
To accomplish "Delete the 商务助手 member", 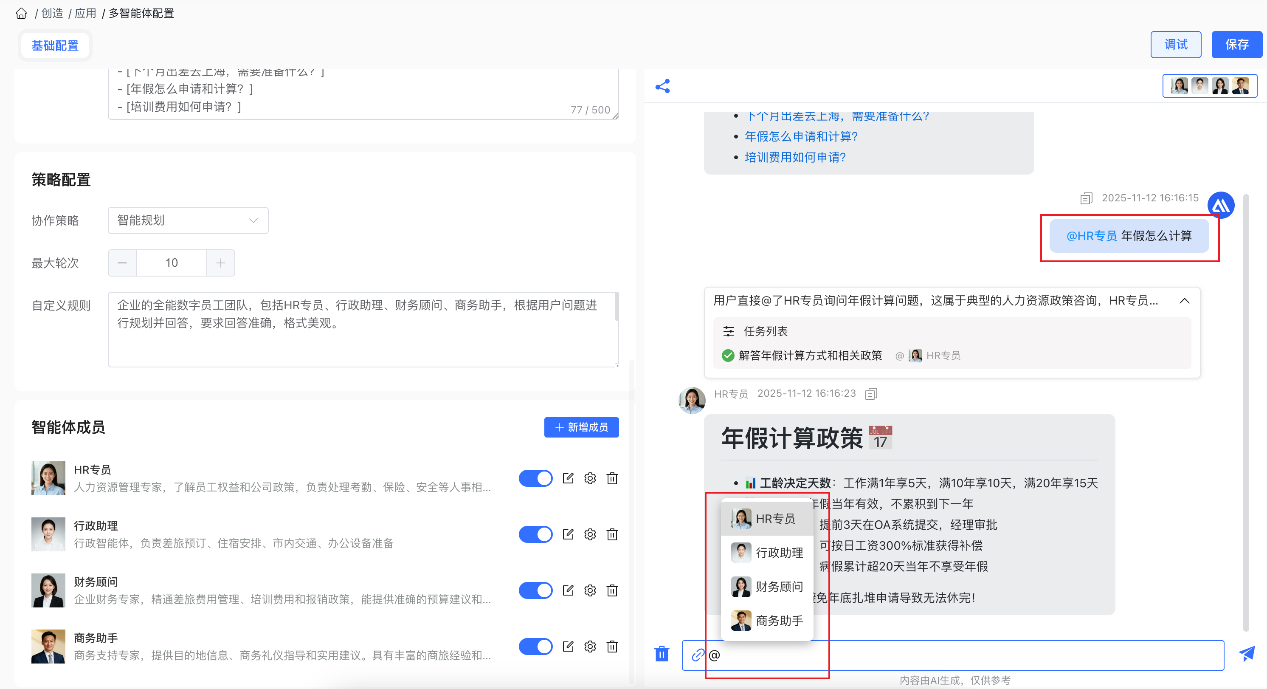I will [x=612, y=646].
